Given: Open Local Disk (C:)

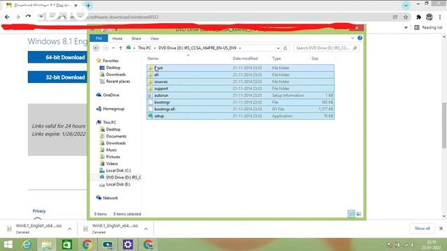Looking at the screenshot, I should tap(115, 170).
